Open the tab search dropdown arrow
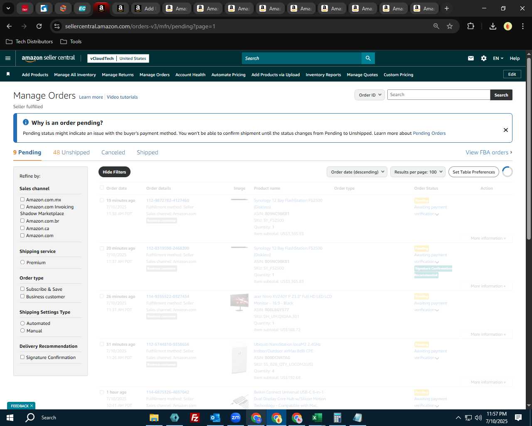 [x=8, y=8]
